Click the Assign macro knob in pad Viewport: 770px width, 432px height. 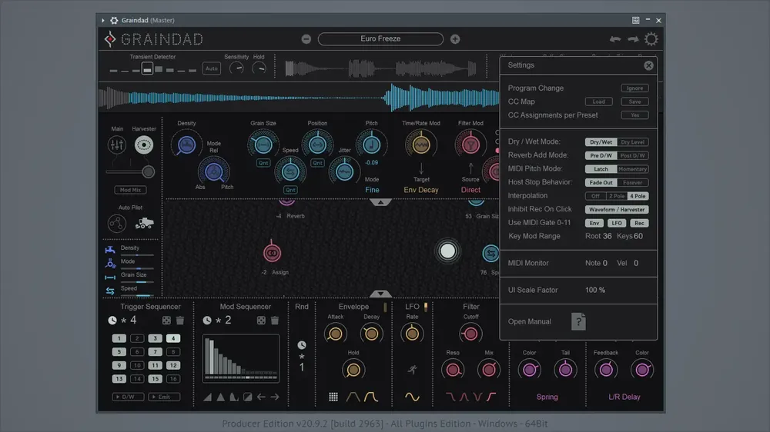pos(272,253)
